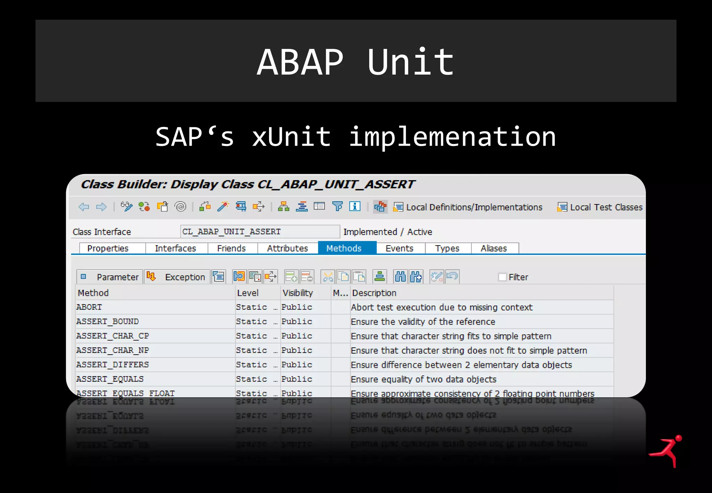712x493 pixels.
Task: Open the Where-Used List arrows icon
Action: click(259, 207)
